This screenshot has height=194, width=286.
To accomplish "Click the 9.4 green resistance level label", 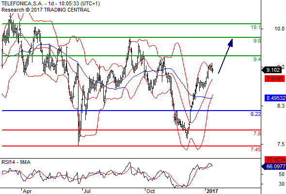I will pos(257,59).
